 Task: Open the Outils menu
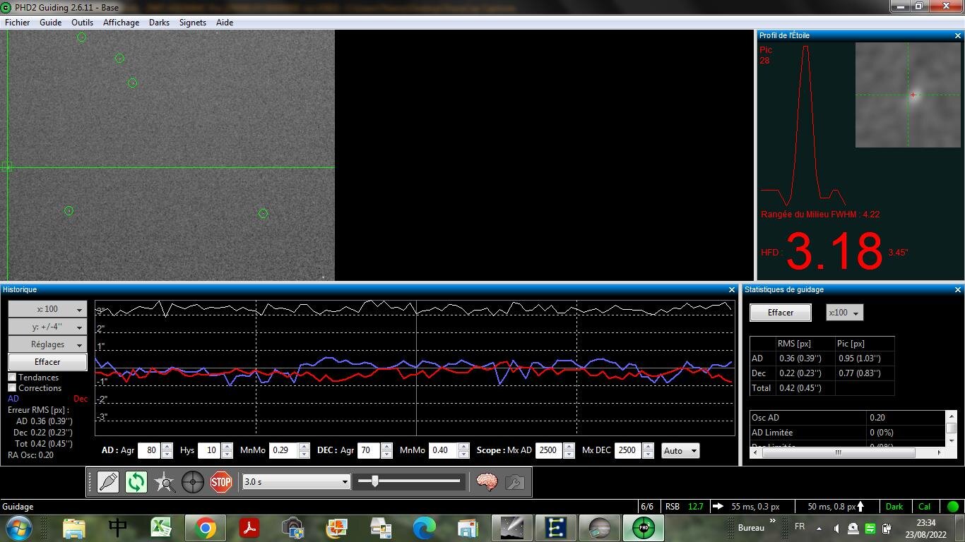83,23
